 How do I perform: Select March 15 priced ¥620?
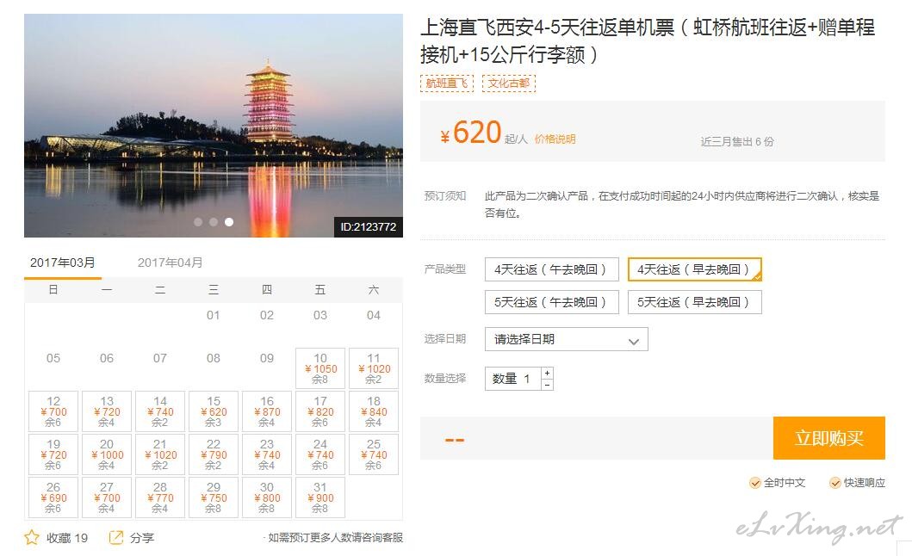(214, 411)
